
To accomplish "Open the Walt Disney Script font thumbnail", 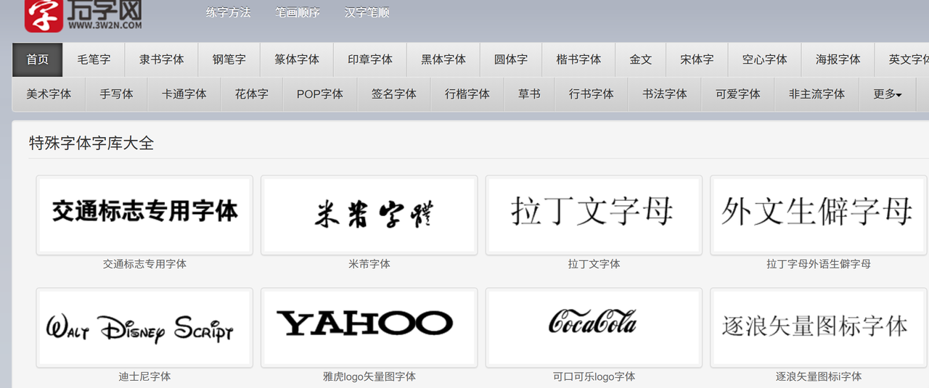I will [x=144, y=328].
